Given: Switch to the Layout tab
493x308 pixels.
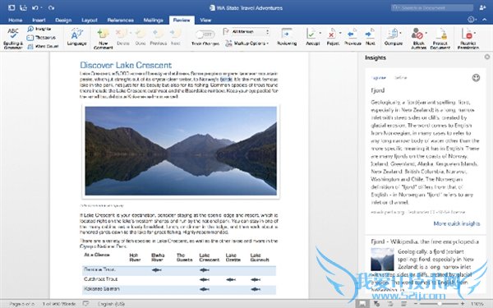Looking at the screenshot, I should coord(90,20).
